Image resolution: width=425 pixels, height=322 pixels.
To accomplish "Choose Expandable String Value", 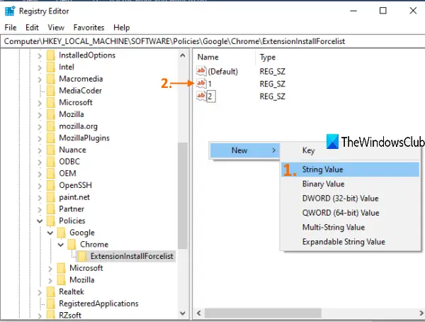I will [x=350, y=242].
